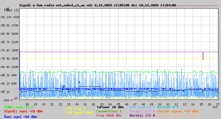Click the '-55 90 270M' y-axis label
221x119 pixels.
[9, 25]
